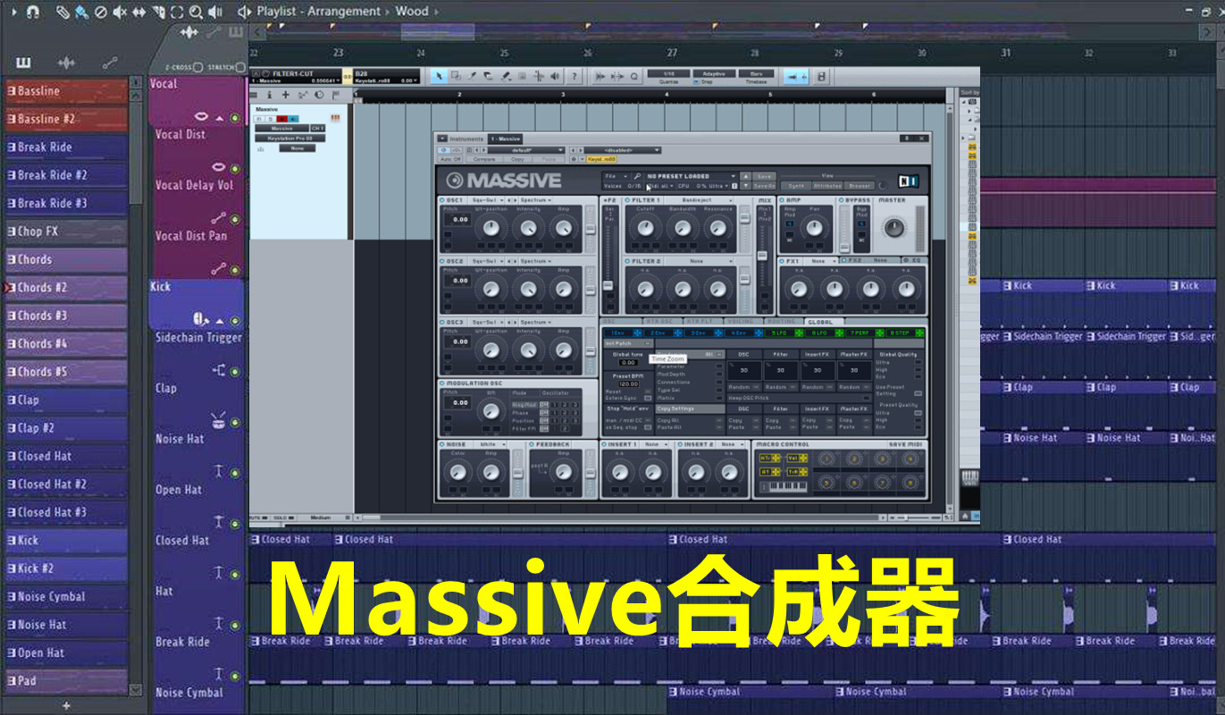Click the Attributes view button
Viewport: 1225px width, 715px height.
(827, 186)
